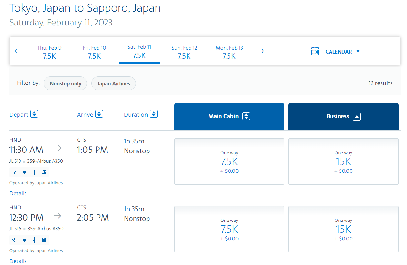Toggle the Japan Airlines filter
Image resolution: width=407 pixels, height=265 pixels.
(x=113, y=83)
